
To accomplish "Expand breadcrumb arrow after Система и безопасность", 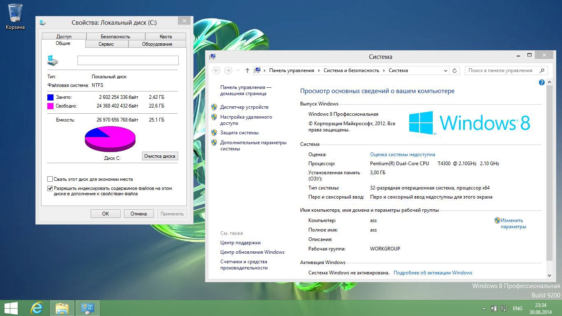I will click(x=384, y=70).
